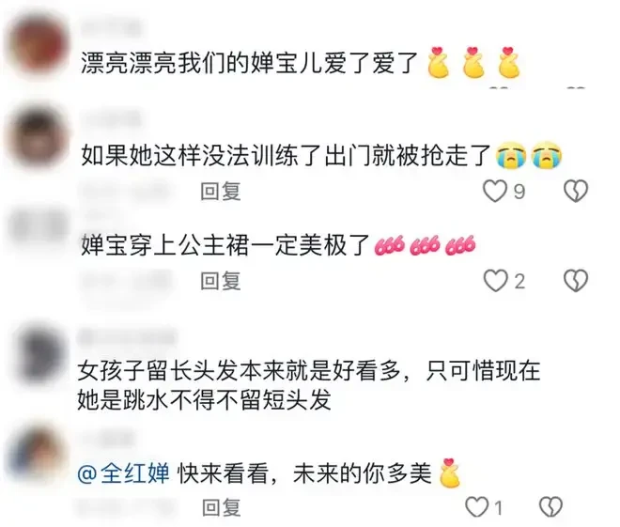Tap broken heart on princess dress comment

pos(575,281)
